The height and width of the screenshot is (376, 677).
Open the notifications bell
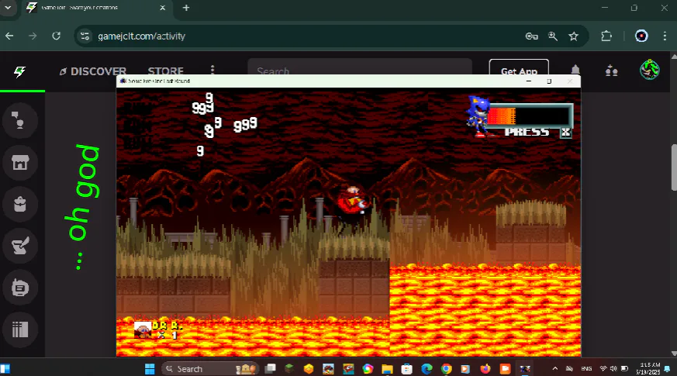(x=575, y=70)
